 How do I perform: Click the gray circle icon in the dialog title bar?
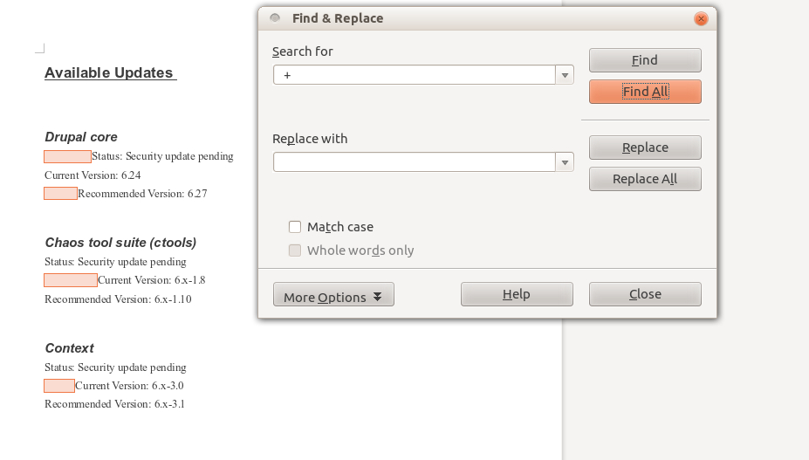275,18
